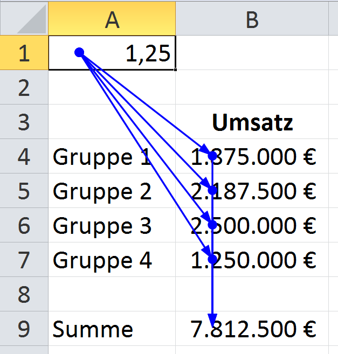This screenshot has height=354, width=338.
Task: Select row 1 header
Action: pos(24,53)
